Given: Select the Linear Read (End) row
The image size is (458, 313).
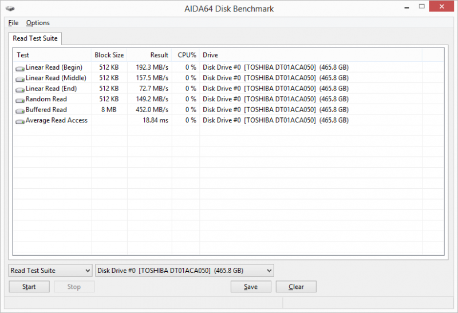Looking at the screenshot, I should pos(228,89).
